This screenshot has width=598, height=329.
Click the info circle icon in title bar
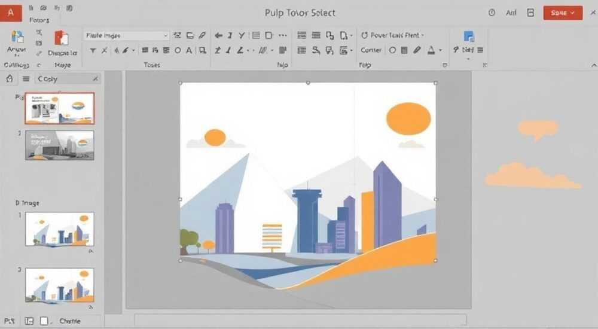(x=492, y=13)
